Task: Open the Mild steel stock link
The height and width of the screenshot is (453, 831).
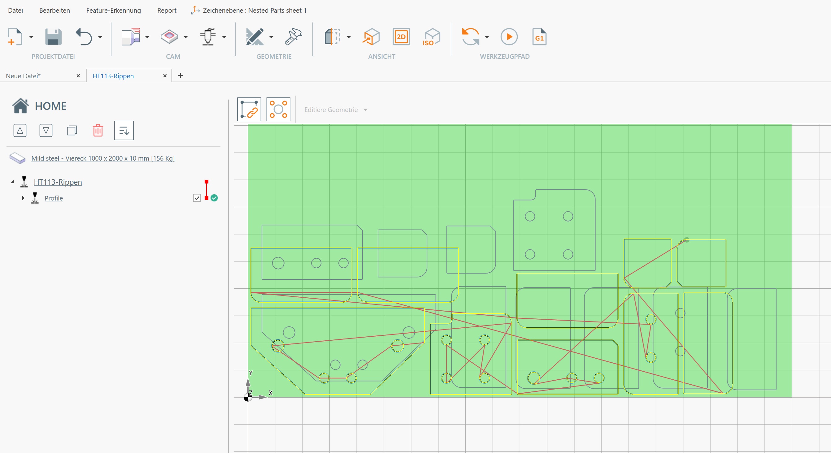Action: pyautogui.click(x=103, y=158)
